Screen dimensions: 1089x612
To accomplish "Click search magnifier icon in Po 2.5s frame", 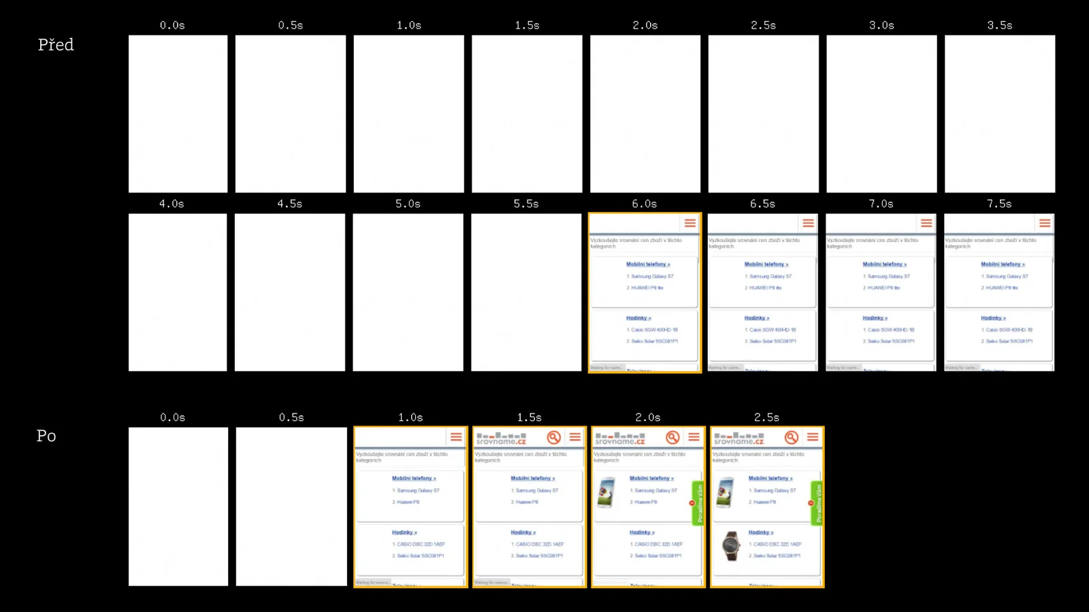I will tap(791, 437).
